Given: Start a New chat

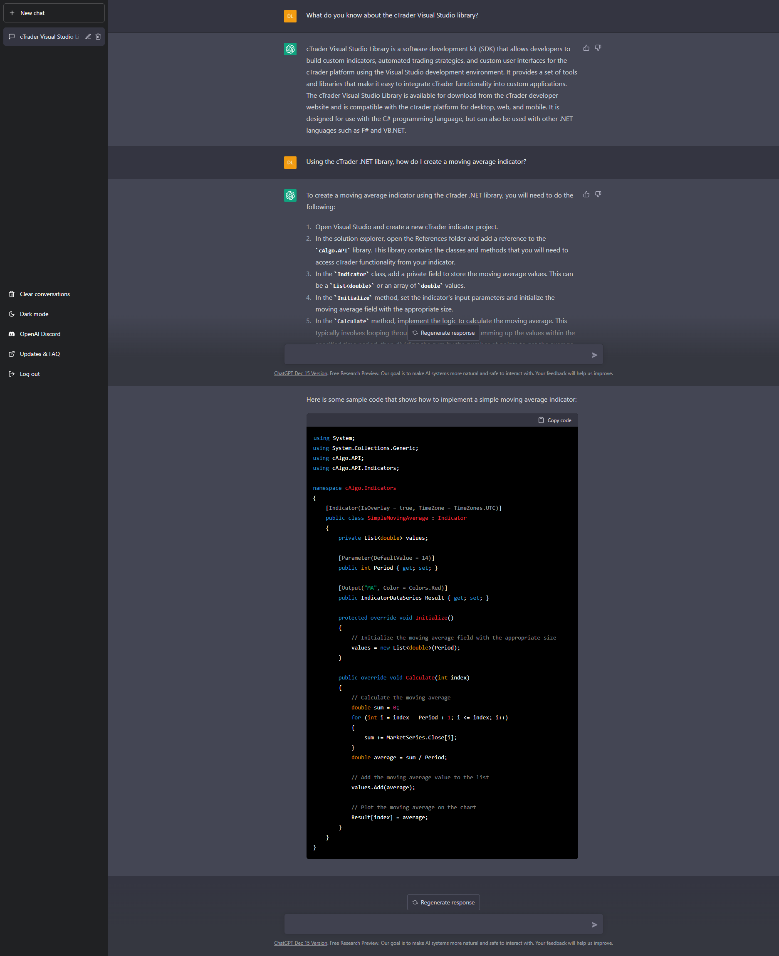Looking at the screenshot, I should coord(54,13).
